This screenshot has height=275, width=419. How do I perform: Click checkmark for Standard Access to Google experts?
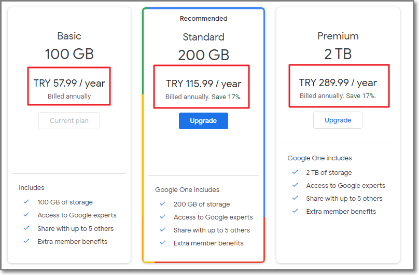tap(162, 217)
